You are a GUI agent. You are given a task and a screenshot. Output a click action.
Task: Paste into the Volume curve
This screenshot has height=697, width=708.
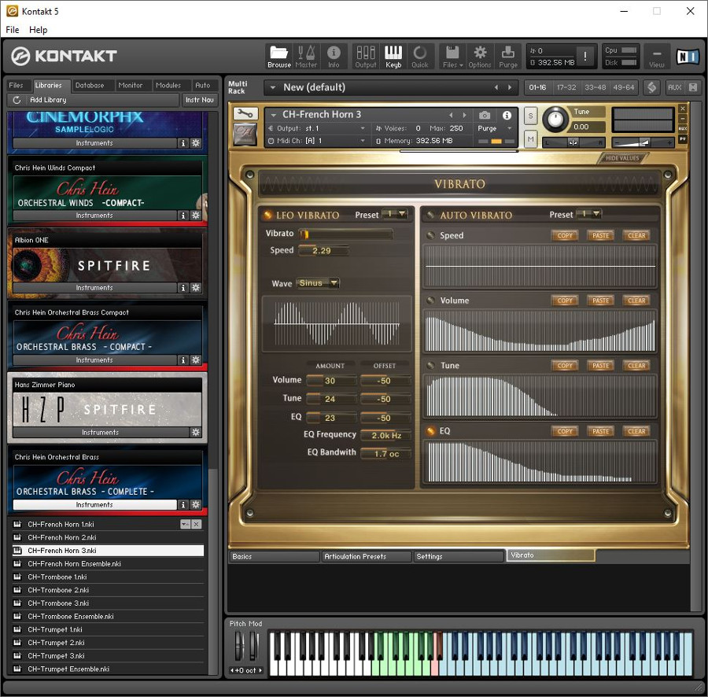point(600,301)
